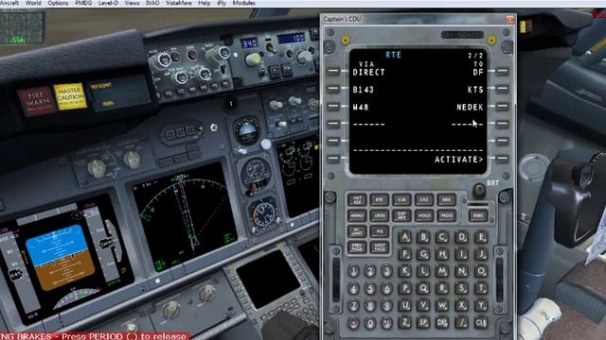The image size is (606, 340).
Task: Open the Help menu
Action: (205, 3)
